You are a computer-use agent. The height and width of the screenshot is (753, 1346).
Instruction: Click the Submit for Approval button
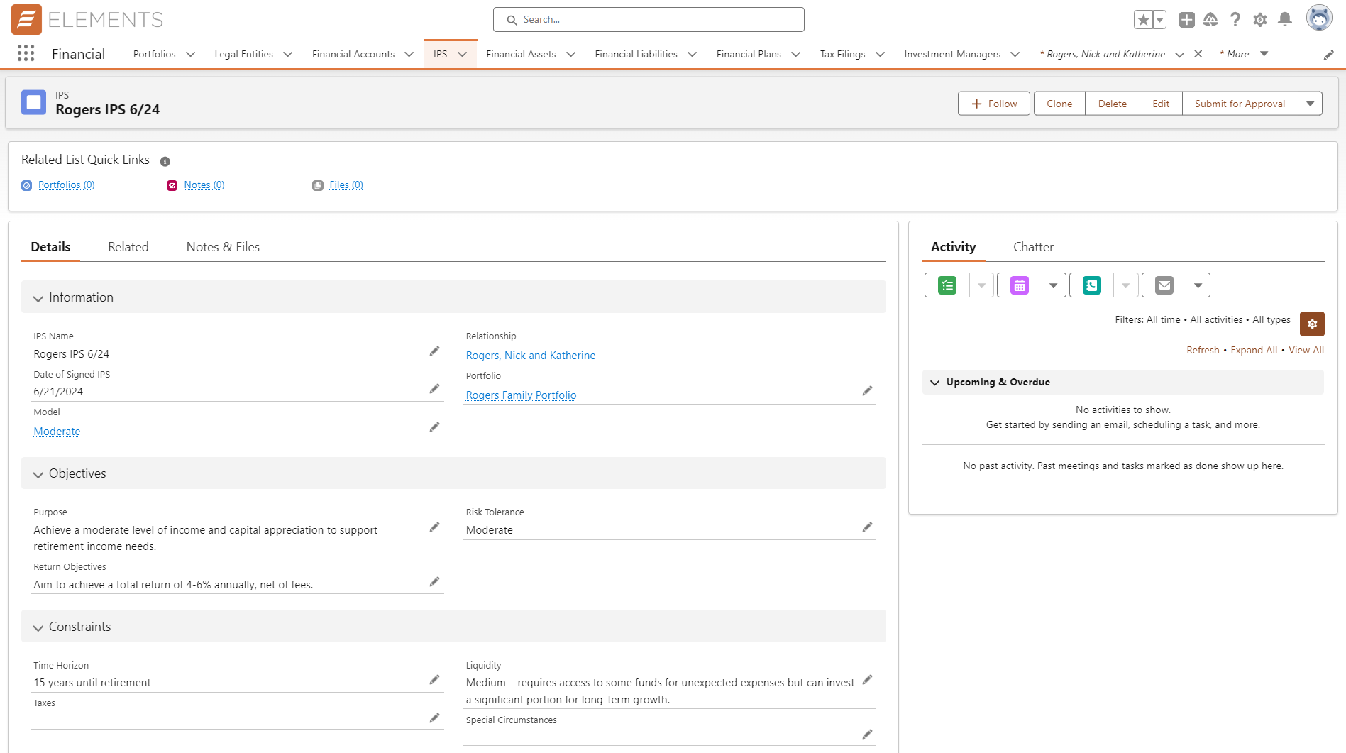1239,104
